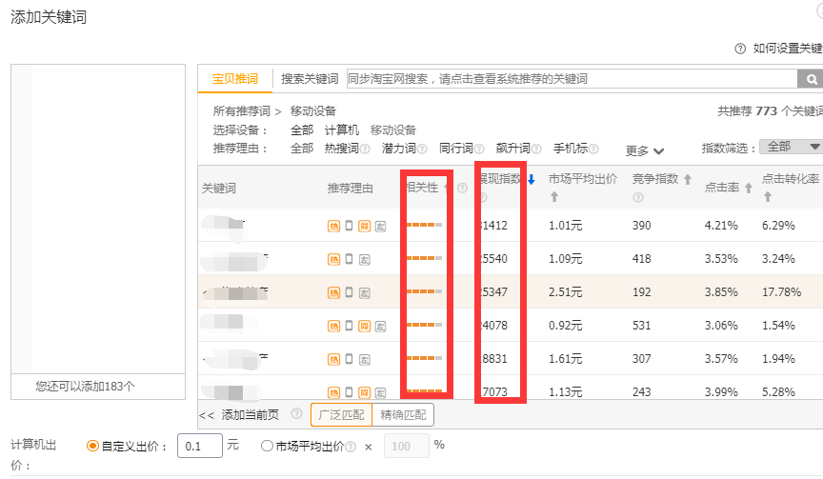This screenshot has width=823, height=479.
Task: Switch to 宝贝推词 tab
Action: [234, 79]
